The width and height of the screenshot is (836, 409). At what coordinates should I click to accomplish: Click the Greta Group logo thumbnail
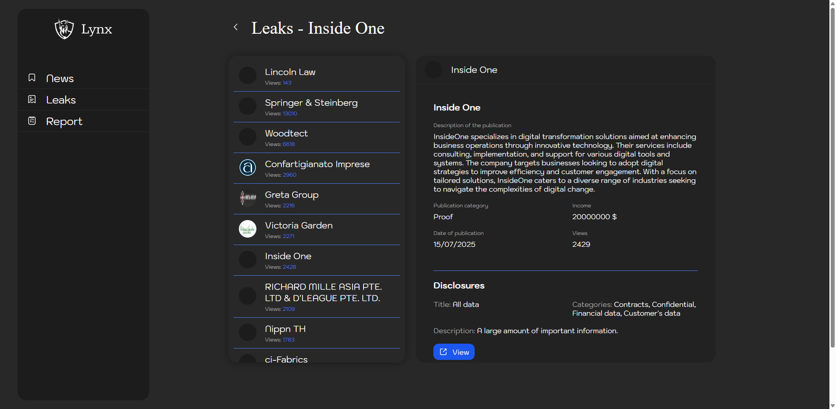pos(248,198)
